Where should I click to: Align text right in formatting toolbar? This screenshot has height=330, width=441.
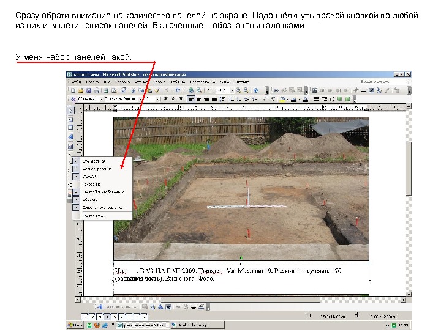tap(206, 99)
